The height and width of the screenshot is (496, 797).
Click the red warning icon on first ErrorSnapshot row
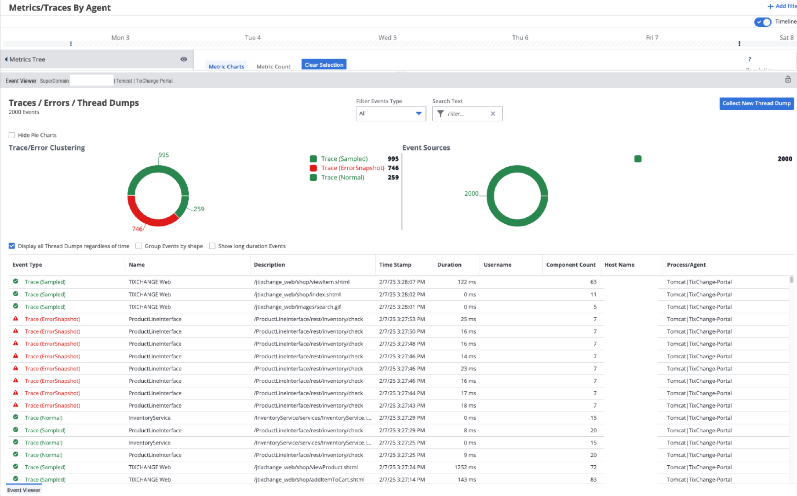pyautogui.click(x=16, y=319)
